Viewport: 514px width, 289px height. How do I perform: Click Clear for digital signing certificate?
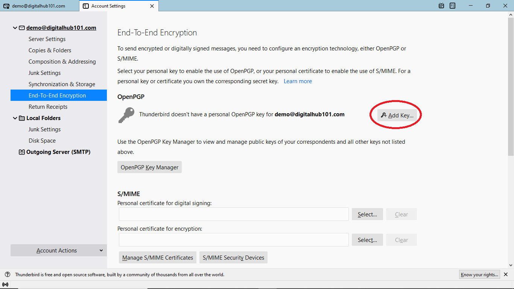click(401, 214)
